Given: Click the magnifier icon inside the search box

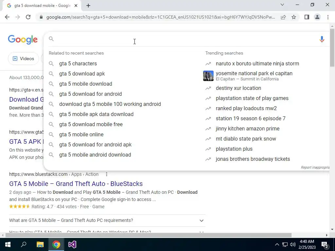Looking at the screenshot, I should pos(51,39).
